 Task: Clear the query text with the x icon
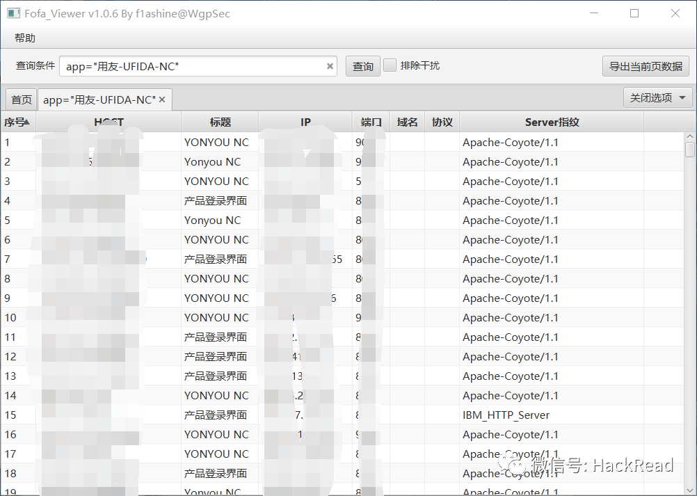[330, 66]
